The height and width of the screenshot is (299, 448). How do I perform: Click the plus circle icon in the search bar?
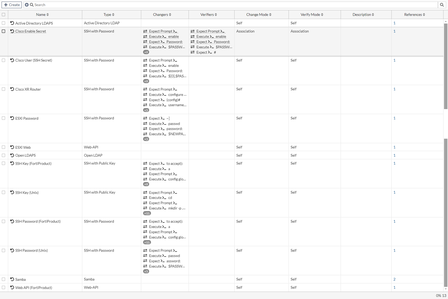[26, 5]
